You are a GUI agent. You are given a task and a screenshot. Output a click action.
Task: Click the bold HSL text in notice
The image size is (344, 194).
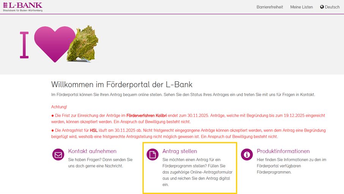click(94, 130)
